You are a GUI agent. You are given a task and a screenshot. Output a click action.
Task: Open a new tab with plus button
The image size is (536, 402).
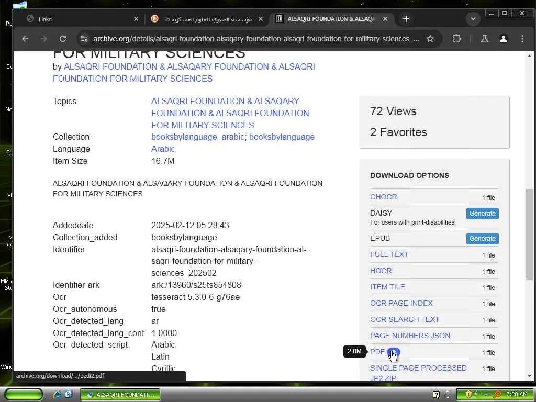406,19
